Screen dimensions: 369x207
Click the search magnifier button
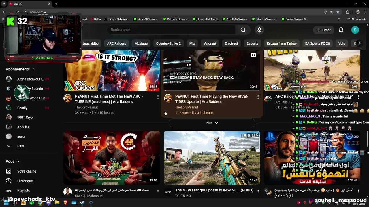[x=243, y=30]
